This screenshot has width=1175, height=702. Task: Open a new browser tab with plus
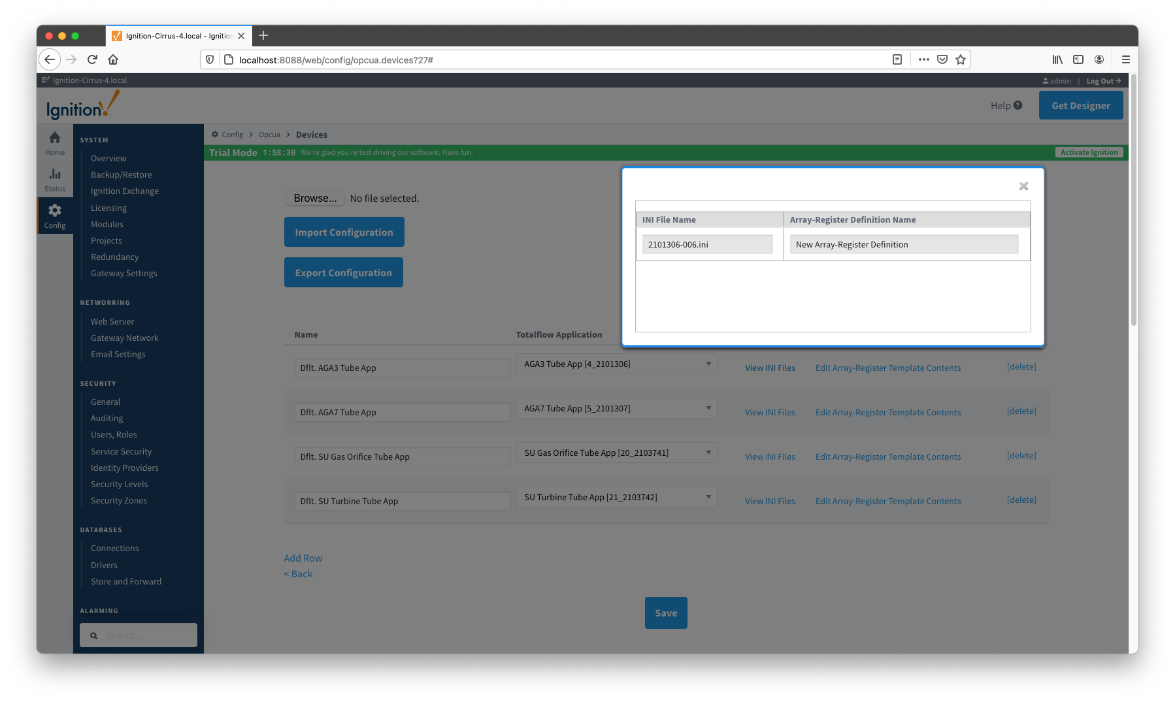click(x=263, y=35)
